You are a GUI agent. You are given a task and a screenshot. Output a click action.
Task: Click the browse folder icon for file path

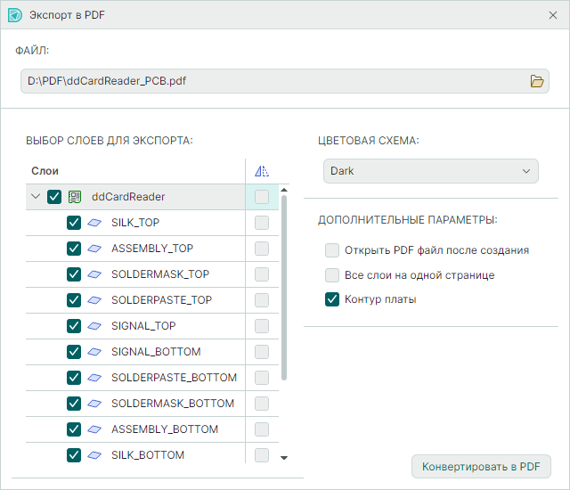[x=536, y=81]
